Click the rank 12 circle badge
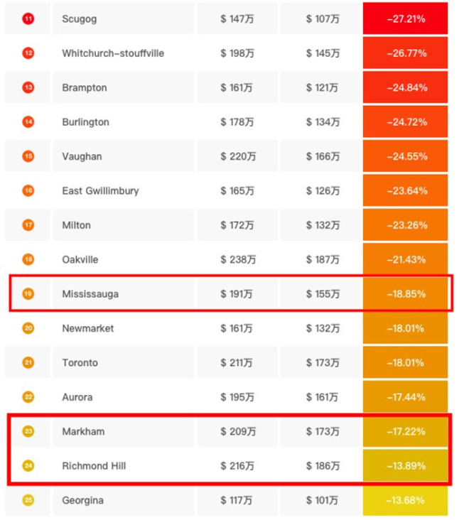The image size is (469, 520). (28, 53)
